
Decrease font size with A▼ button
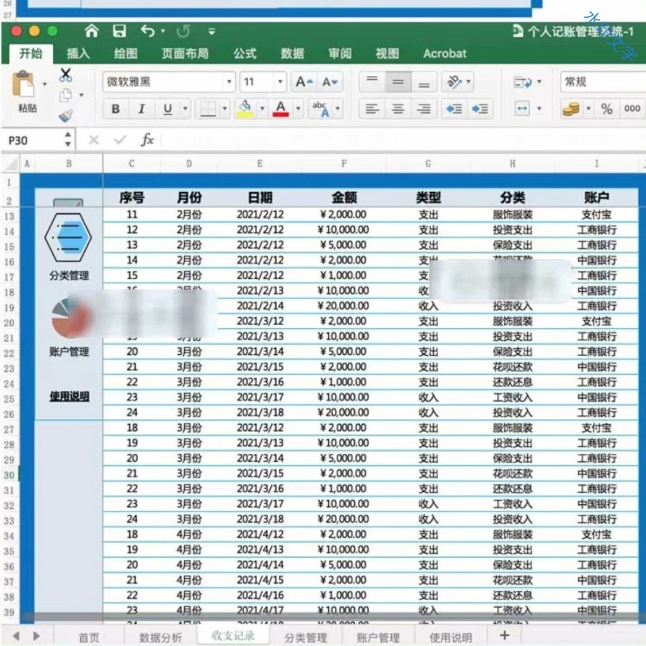point(329,82)
